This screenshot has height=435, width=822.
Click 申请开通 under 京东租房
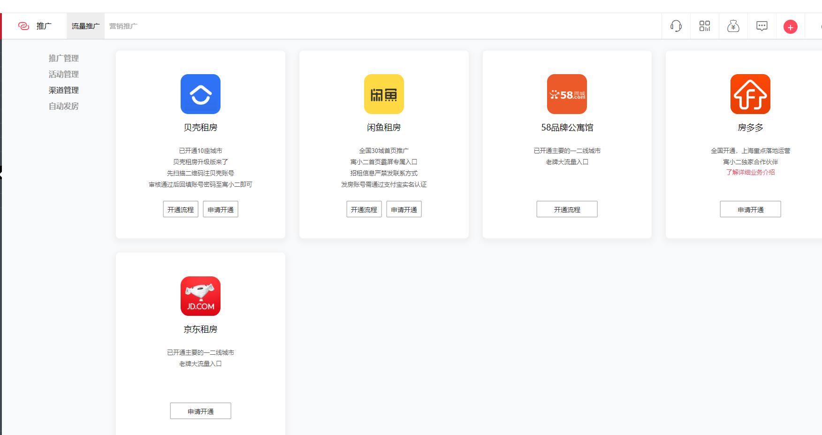click(200, 411)
